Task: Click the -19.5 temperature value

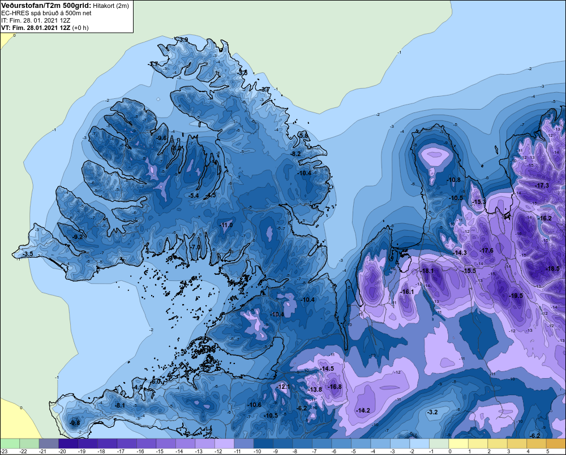Action: (x=516, y=296)
